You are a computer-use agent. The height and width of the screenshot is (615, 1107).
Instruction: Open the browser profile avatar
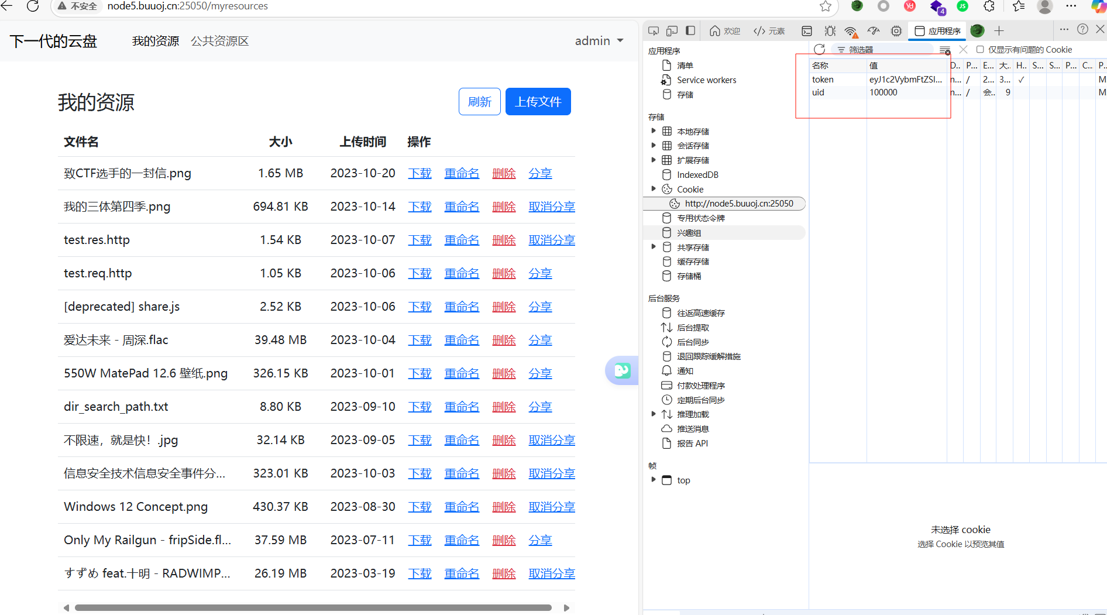[1045, 6]
